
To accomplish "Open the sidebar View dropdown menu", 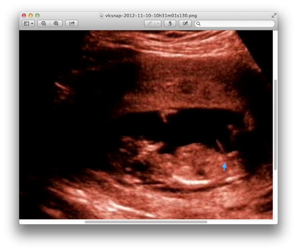I will 28,24.
